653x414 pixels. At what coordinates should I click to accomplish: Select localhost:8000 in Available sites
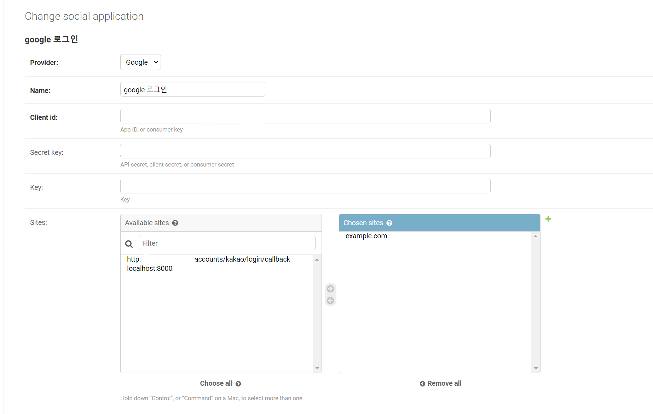[216, 268]
